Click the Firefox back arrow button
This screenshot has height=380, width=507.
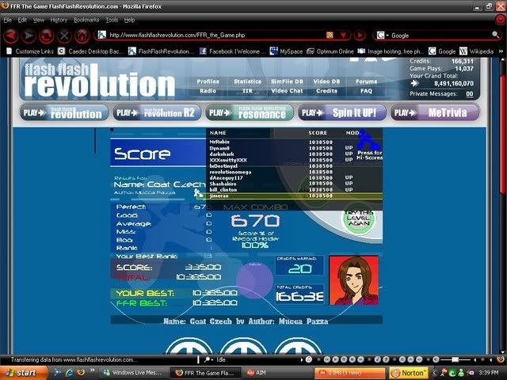coord(10,36)
